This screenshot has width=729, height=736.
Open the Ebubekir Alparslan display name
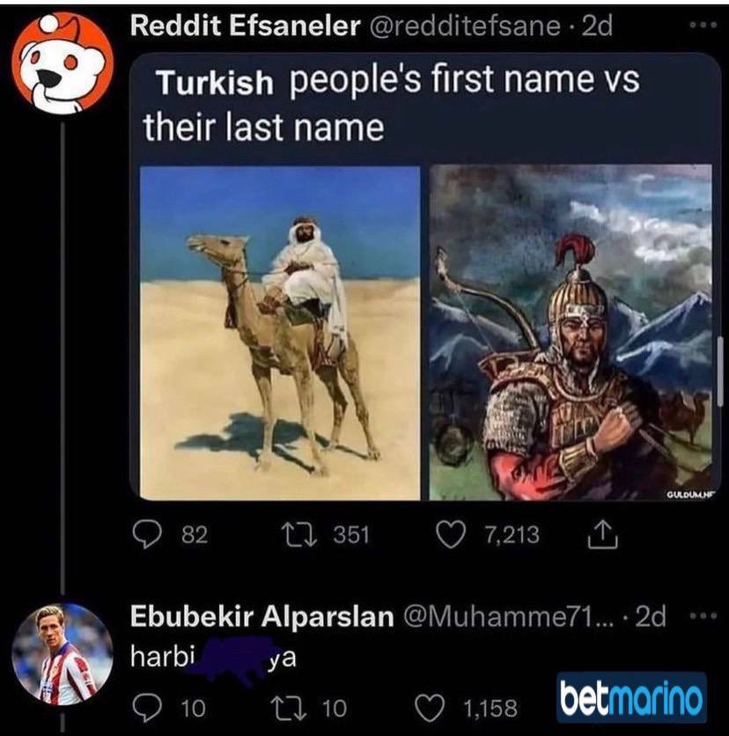pos(262,616)
